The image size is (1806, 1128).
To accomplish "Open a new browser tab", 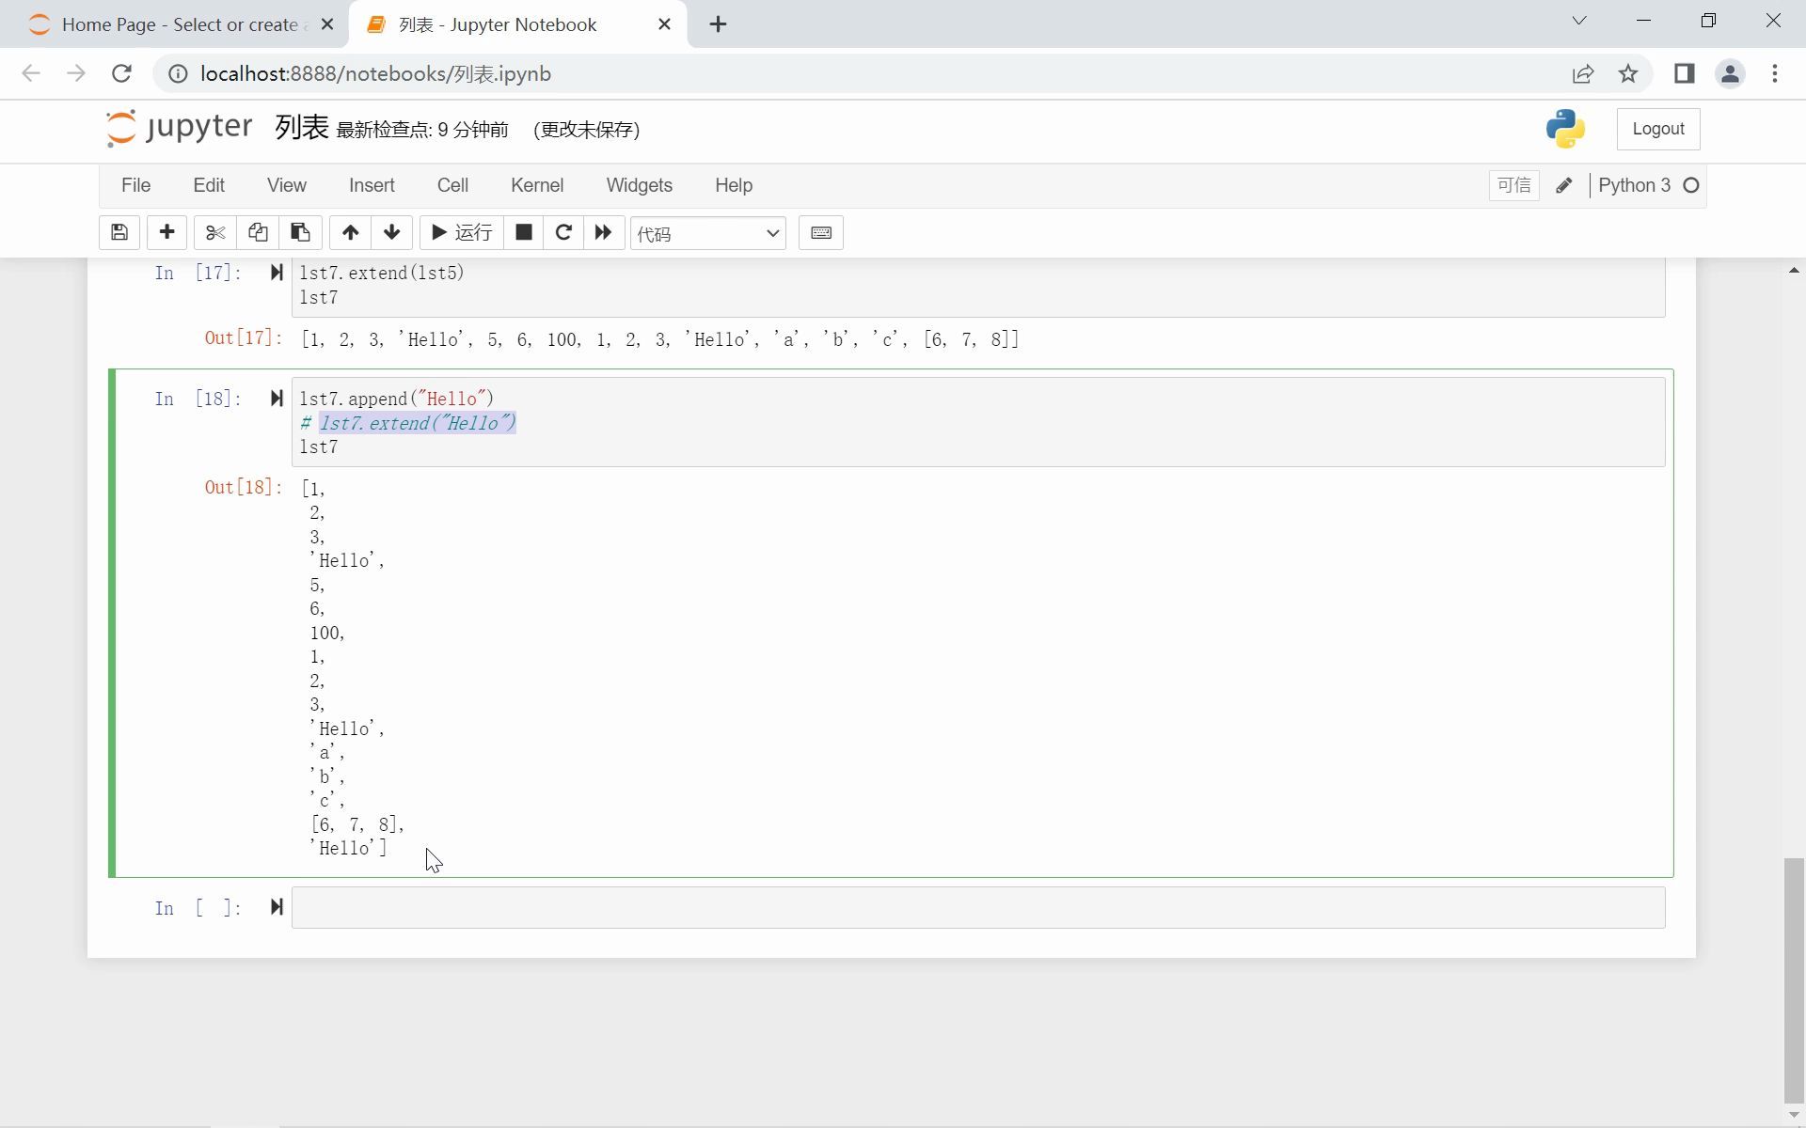I will pyautogui.click(x=719, y=25).
